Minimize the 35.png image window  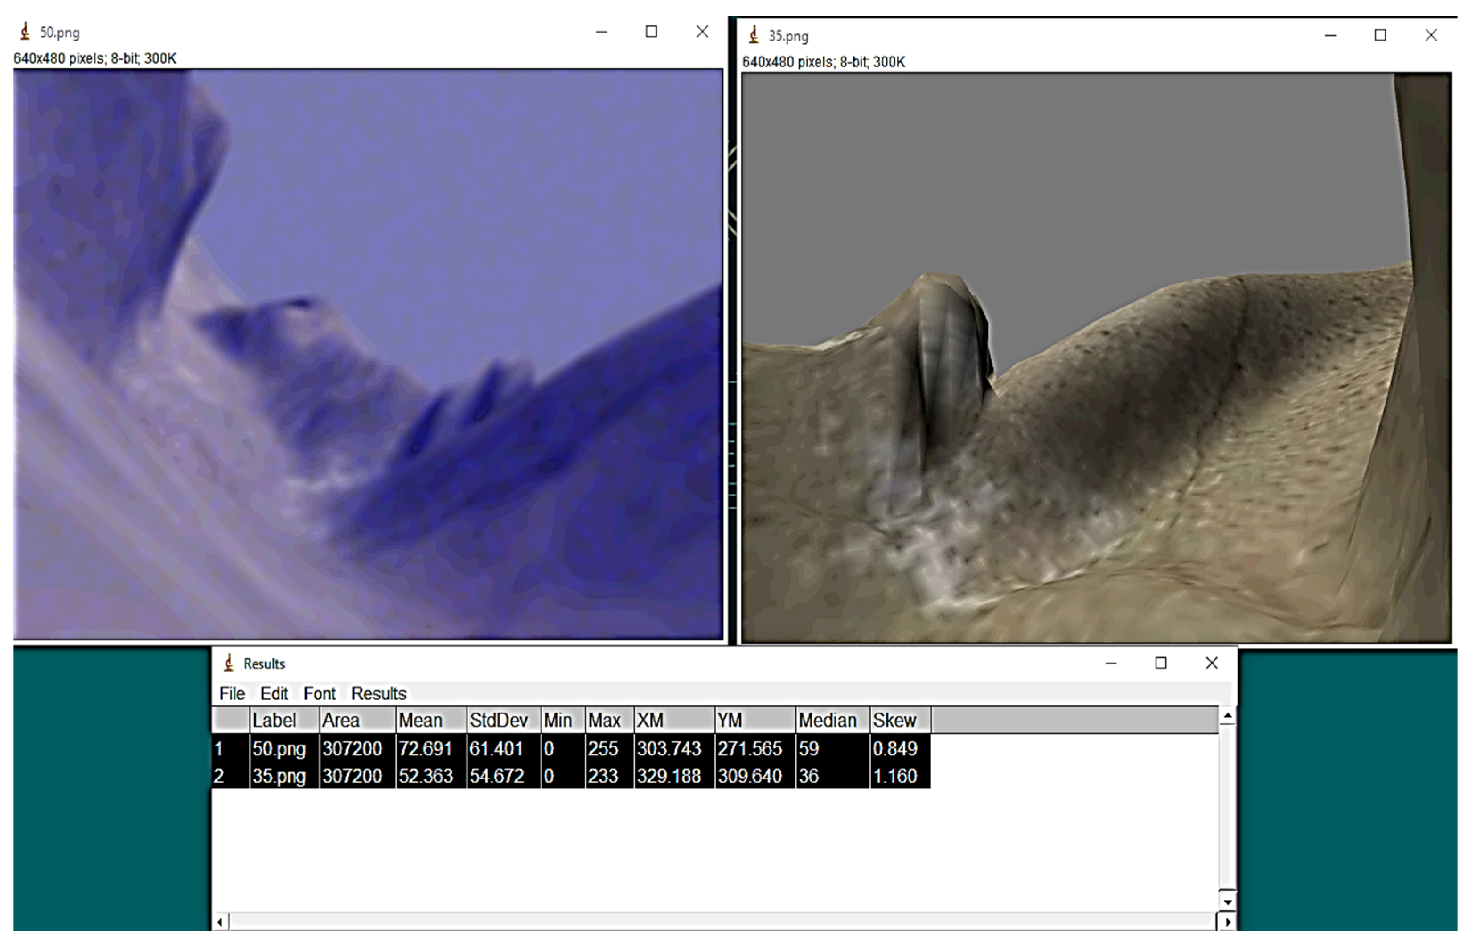coord(1330,35)
